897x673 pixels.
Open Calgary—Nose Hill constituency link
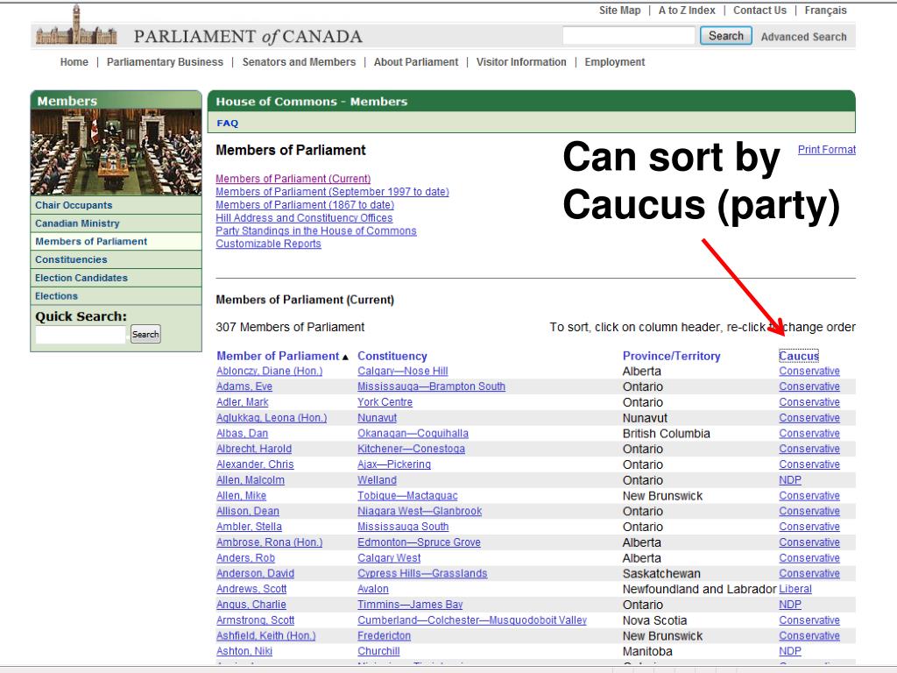point(403,371)
